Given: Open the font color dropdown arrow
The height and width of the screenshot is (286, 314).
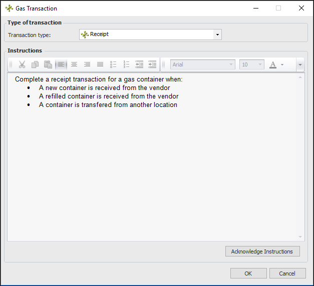Looking at the screenshot, I should click(282, 64).
